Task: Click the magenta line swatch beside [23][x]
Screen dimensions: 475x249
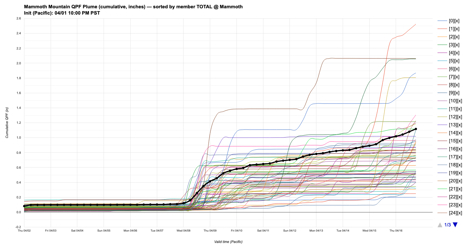Action: point(442,205)
